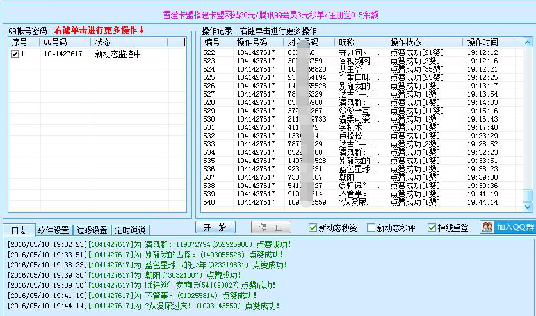Select record row 533
Viewport: 536px width, 316px height.
tap(362, 144)
